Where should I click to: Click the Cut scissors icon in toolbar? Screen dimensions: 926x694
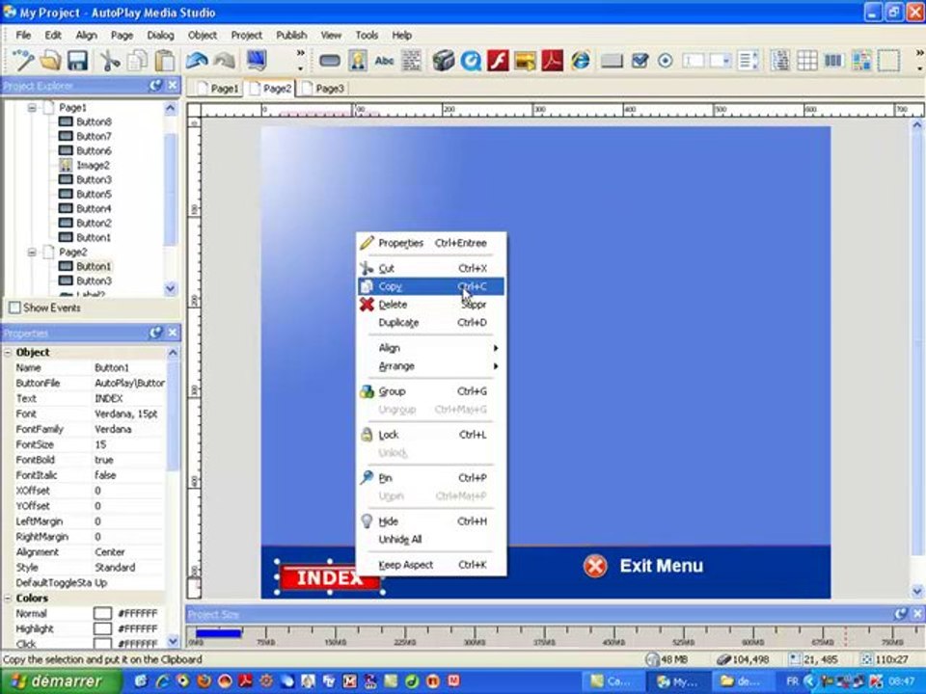click(110, 60)
